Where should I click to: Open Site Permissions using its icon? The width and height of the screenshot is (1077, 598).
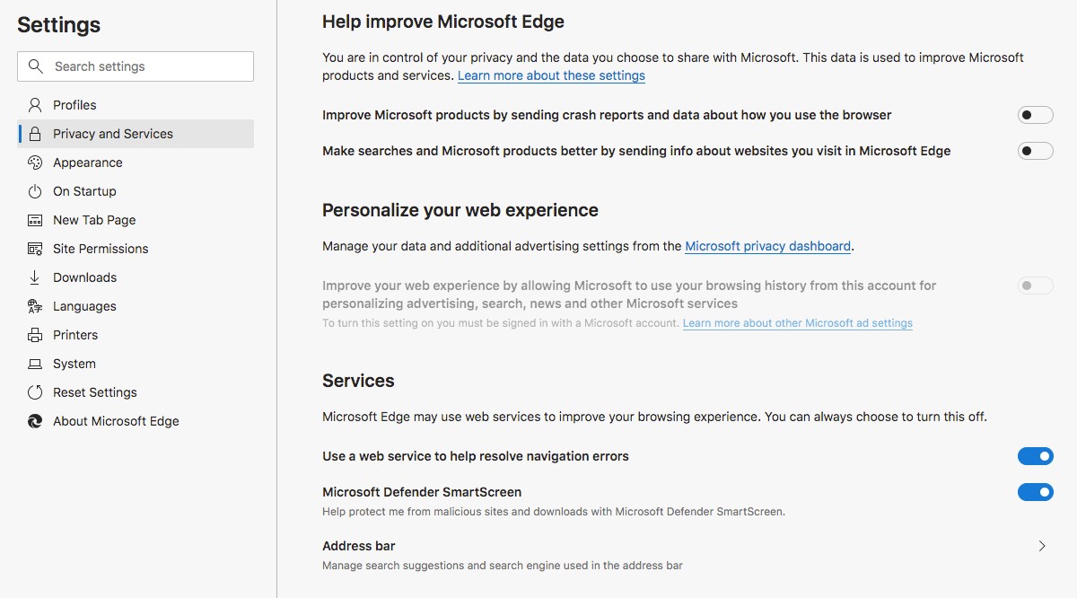coord(34,249)
